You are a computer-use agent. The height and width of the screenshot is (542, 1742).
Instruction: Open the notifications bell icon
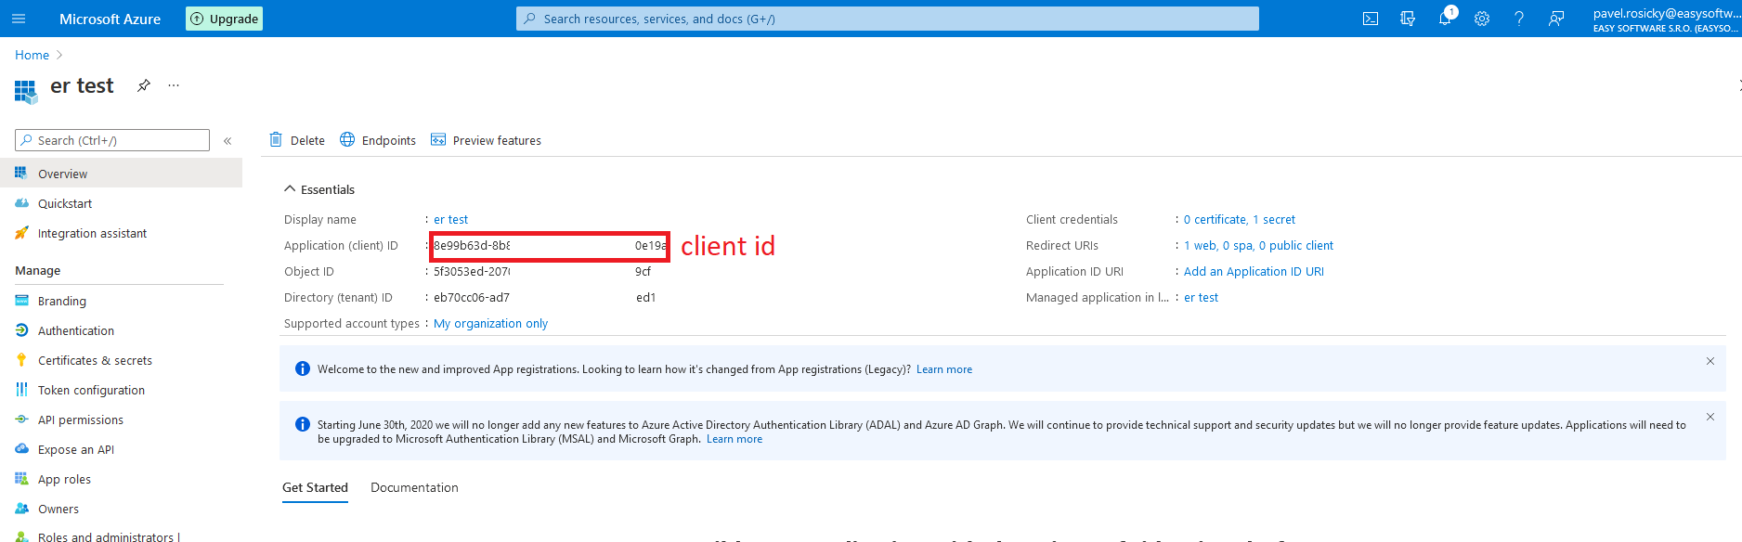pos(1445,19)
